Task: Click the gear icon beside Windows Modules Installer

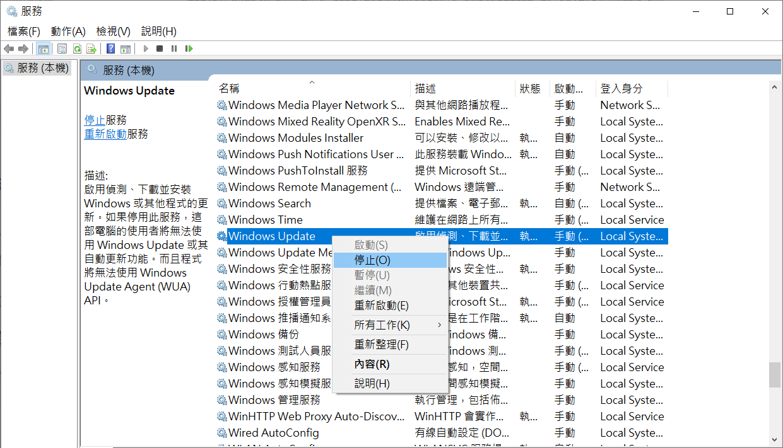Action: pyautogui.click(x=222, y=138)
